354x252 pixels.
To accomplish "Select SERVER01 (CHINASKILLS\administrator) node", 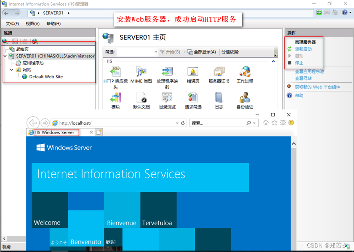I will pyautogui.click(x=56, y=56).
